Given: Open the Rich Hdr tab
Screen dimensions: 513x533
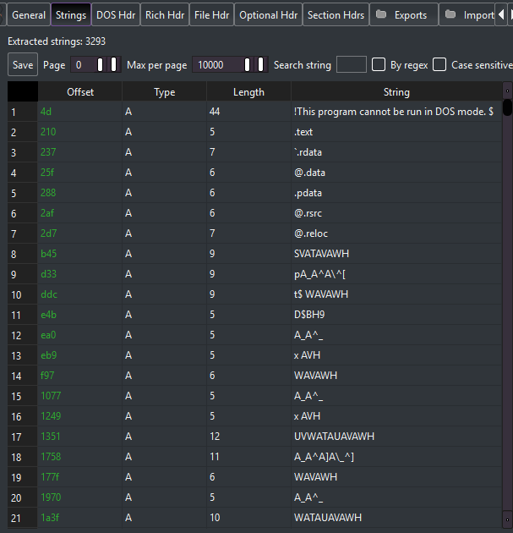Looking at the screenshot, I should 165,15.
